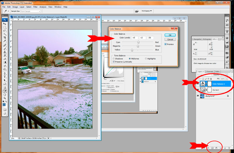Select the Quick Selection tool
234x153 pixels.
[x=5, y=34]
